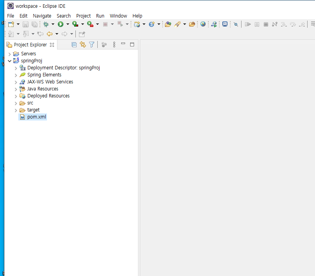Select Deployed Resources in the tree
Viewport: 315px width, 276px height.
[48, 96]
